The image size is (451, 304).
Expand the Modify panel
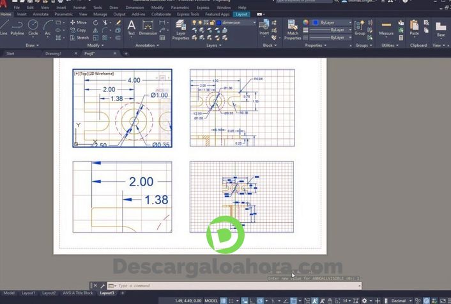(95, 45)
